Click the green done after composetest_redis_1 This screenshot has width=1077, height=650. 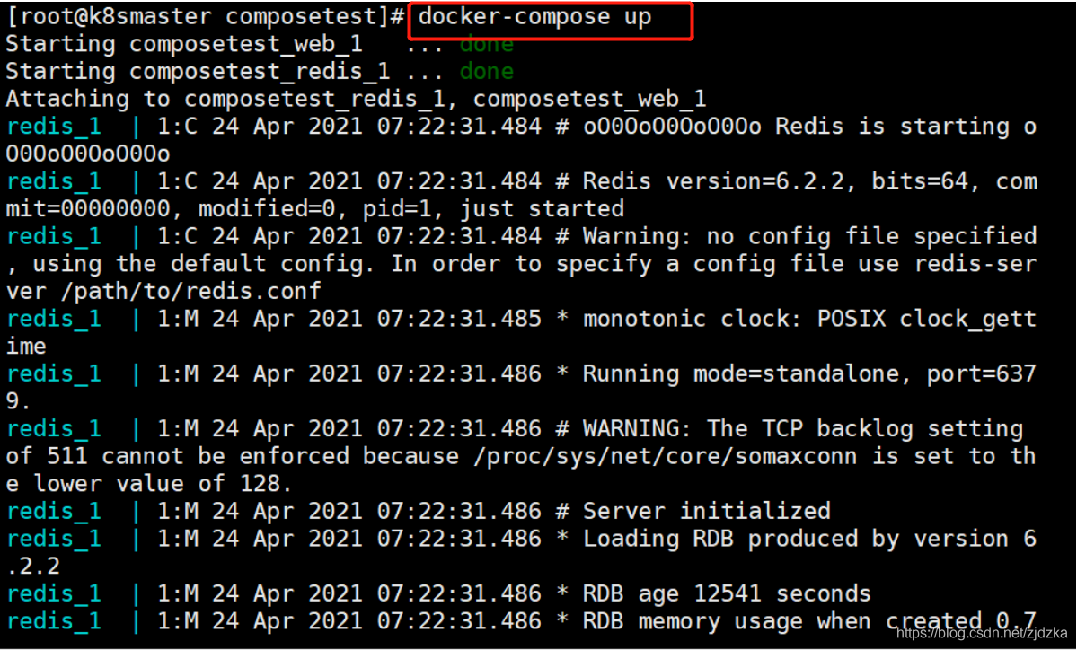486,72
